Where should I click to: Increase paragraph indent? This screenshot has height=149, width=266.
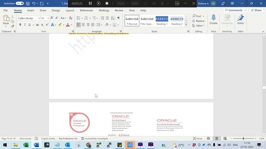pyautogui.click(x=107, y=18)
